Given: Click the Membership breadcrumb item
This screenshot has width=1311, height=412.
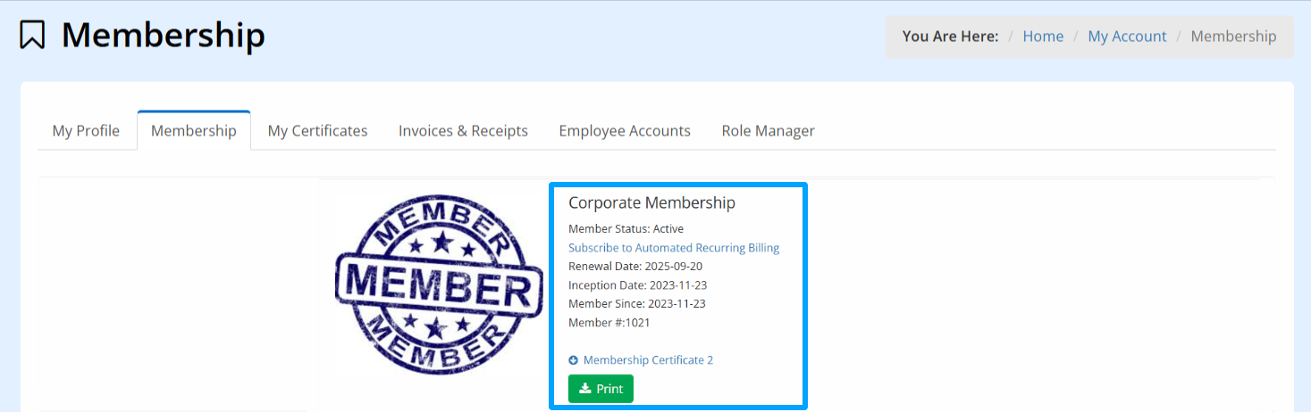Looking at the screenshot, I should point(1233,37).
